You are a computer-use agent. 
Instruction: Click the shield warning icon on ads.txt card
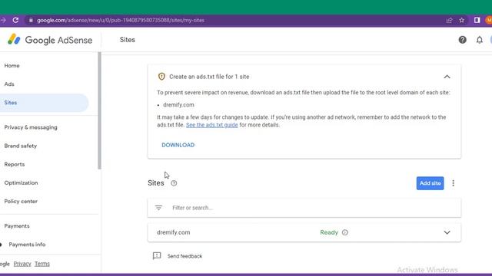pyautogui.click(x=161, y=77)
